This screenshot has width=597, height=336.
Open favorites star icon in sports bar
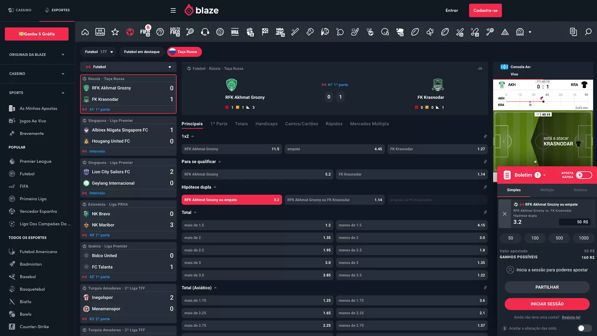(115, 32)
